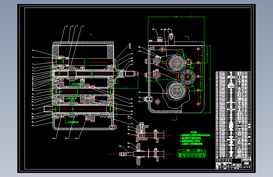Select the drain plug at housing bottom right
The image size is (273, 177).
[113, 127]
